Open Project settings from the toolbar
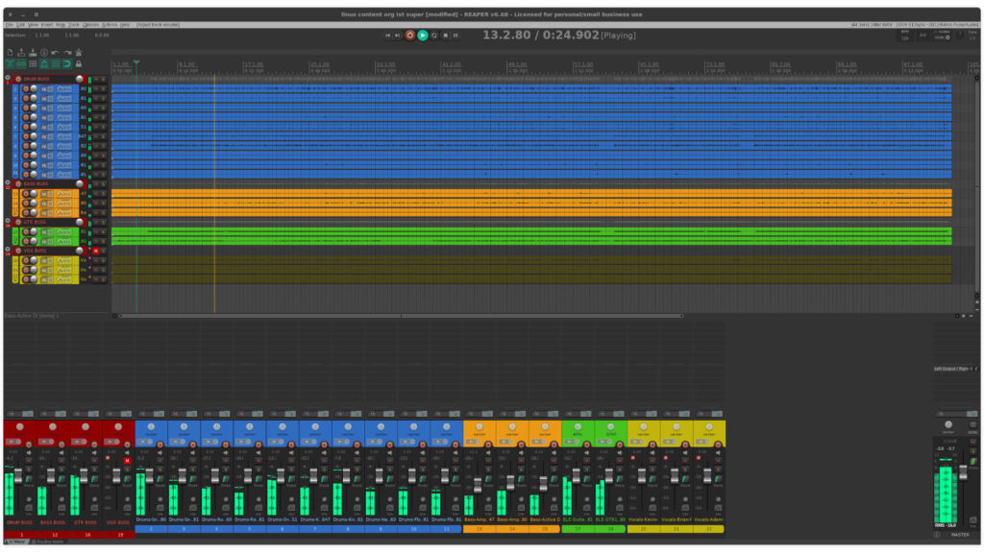This screenshot has width=984, height=553. tap(44, 53)
